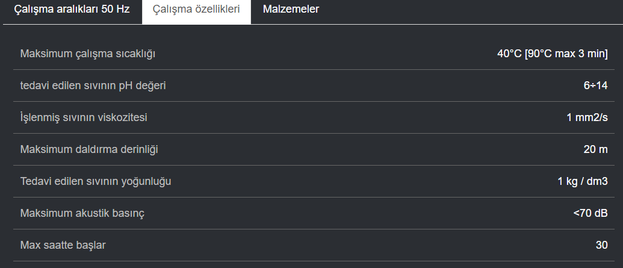Switch to the Malzemeler tab
This screenshot has height=268, width=623.
(x=291, y=9)
